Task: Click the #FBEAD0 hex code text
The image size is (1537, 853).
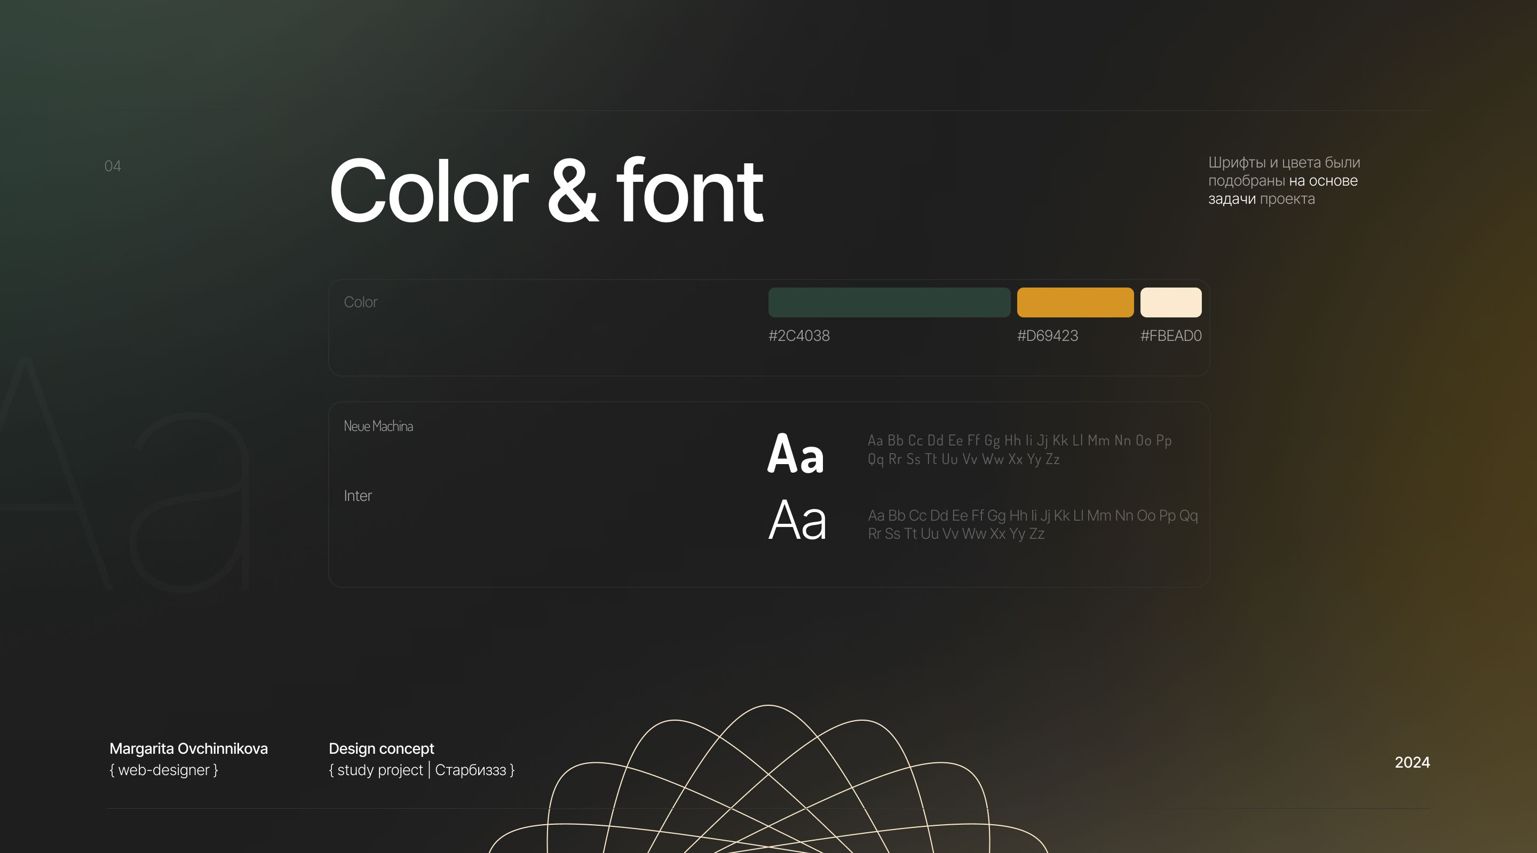Action: click(1171, 336)
